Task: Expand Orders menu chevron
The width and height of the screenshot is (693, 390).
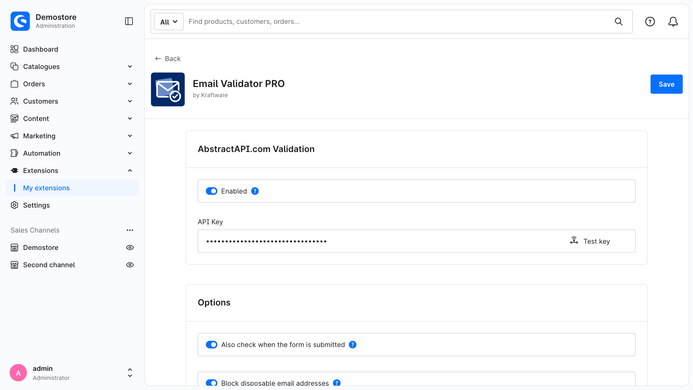Action: coord(130,84)
